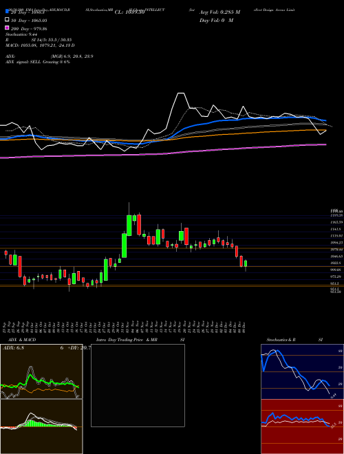Viewport: 344px width, 454px height.
Task: Click the 'Stochastics & R' panel title
Action: coord(281,340)
